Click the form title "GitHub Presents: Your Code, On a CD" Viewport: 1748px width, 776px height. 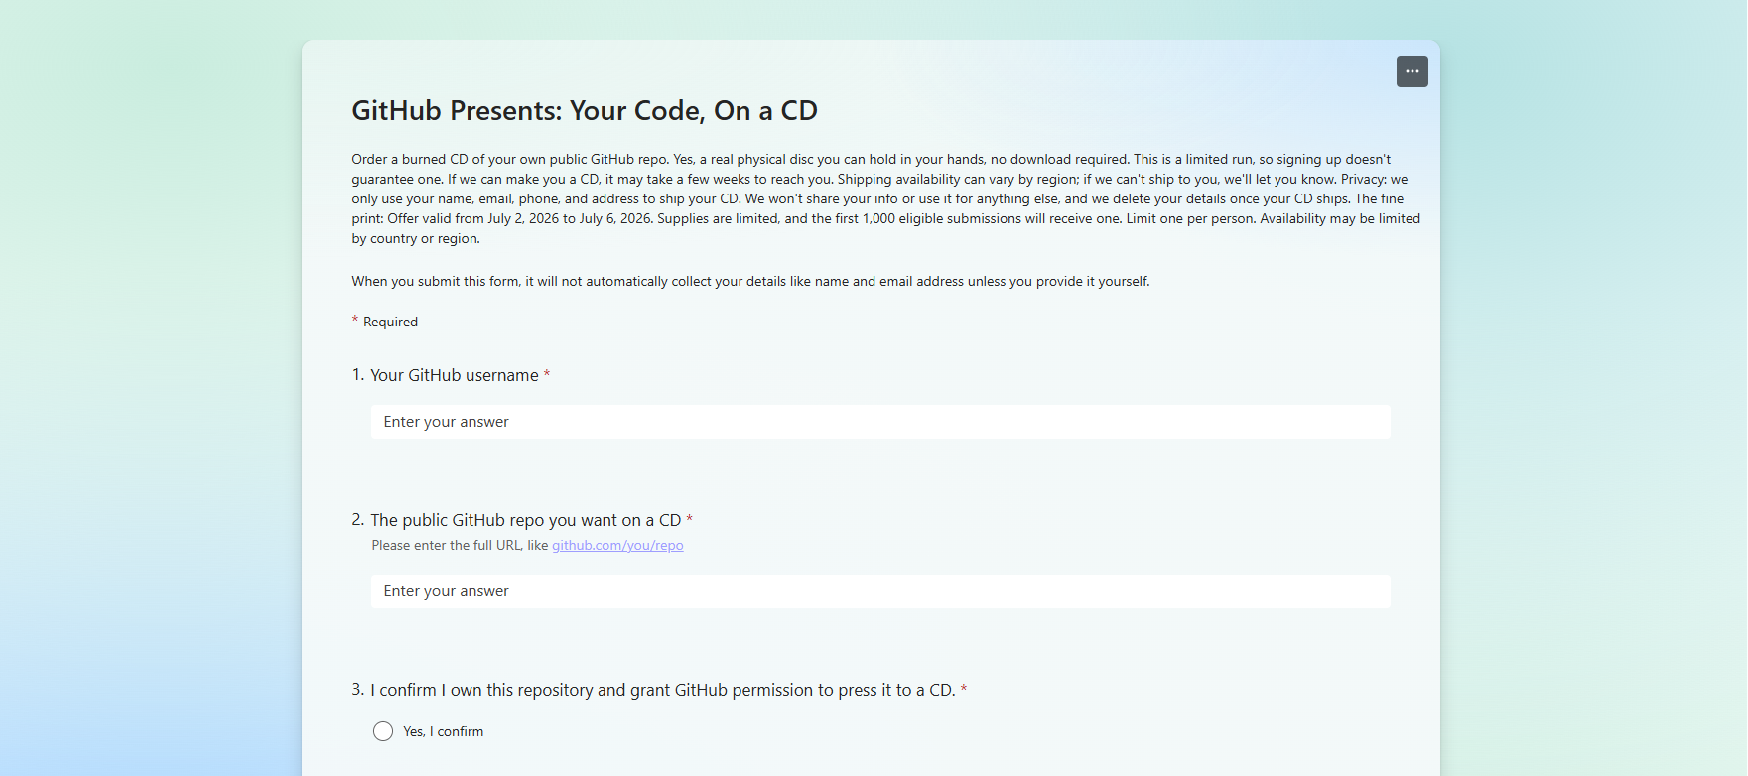585,110
